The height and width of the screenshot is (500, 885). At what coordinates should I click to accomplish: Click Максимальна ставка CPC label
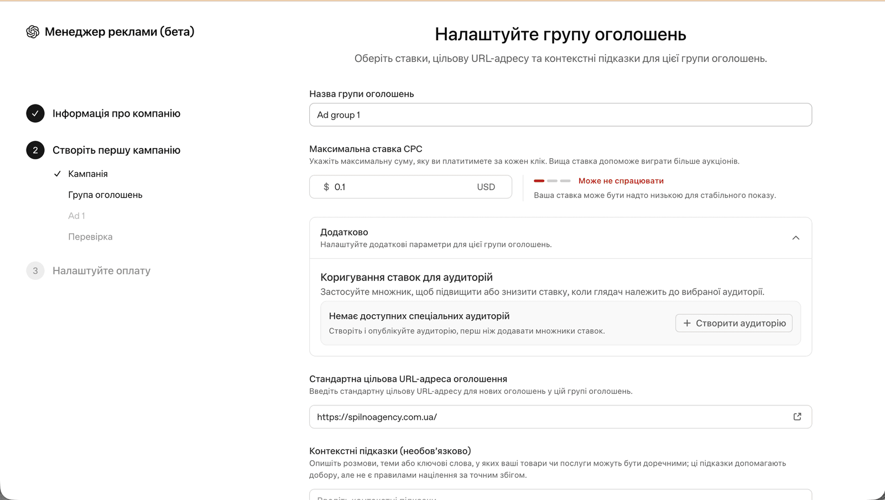pos(366,149)
